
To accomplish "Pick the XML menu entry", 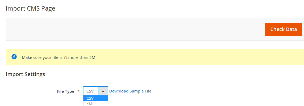I will pos(95,104).
